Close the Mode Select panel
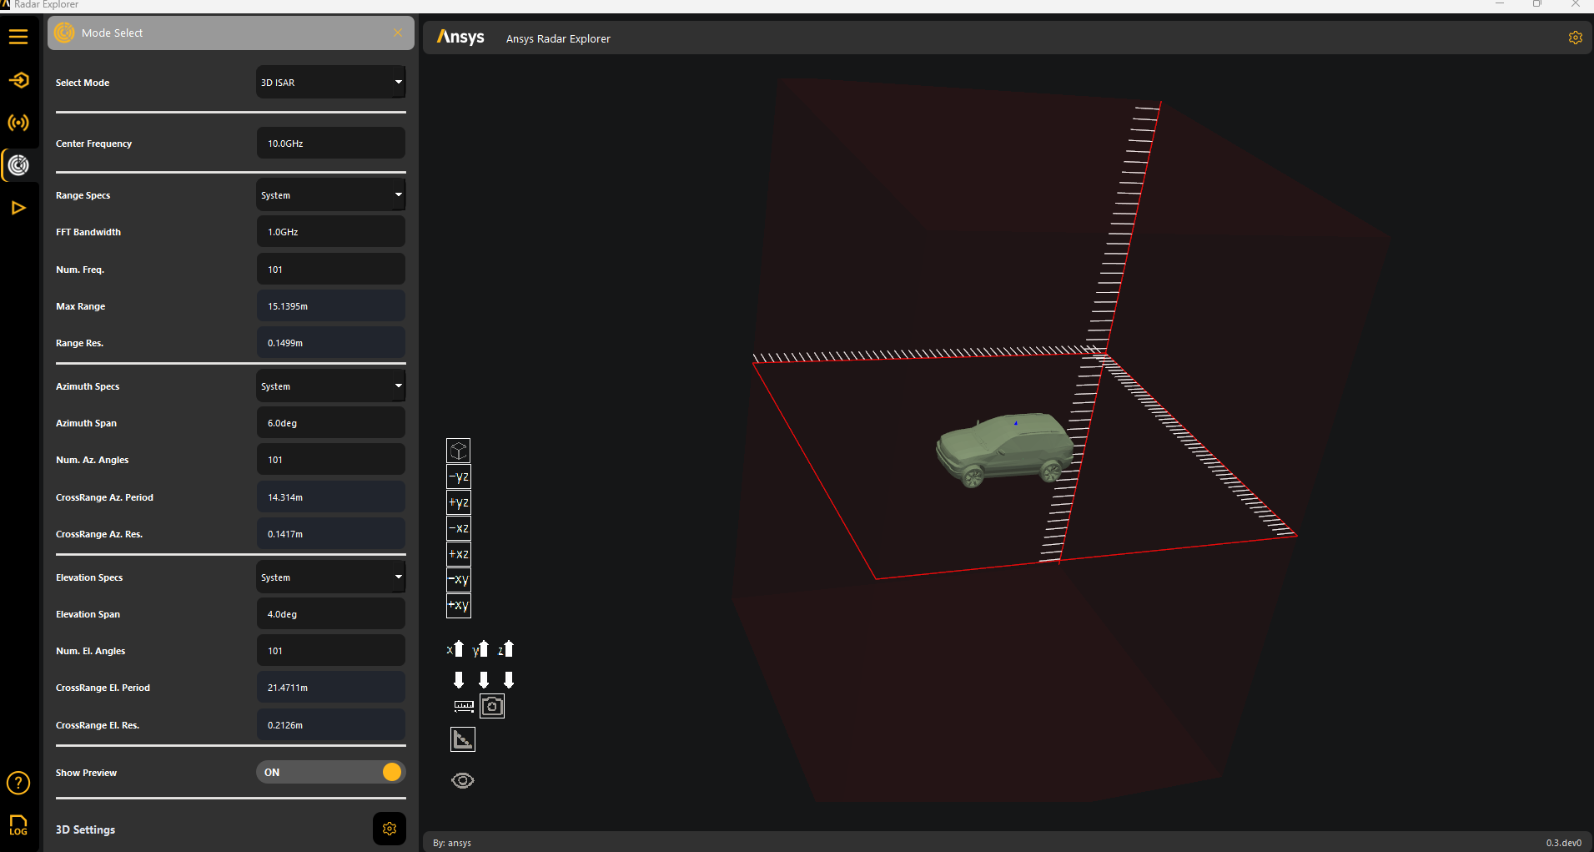 click(x=398, y=33)
